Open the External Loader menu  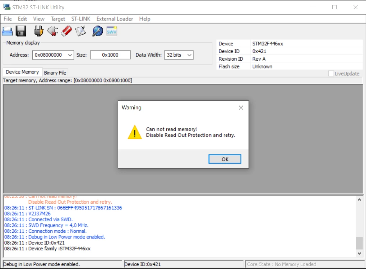point(115,19)
